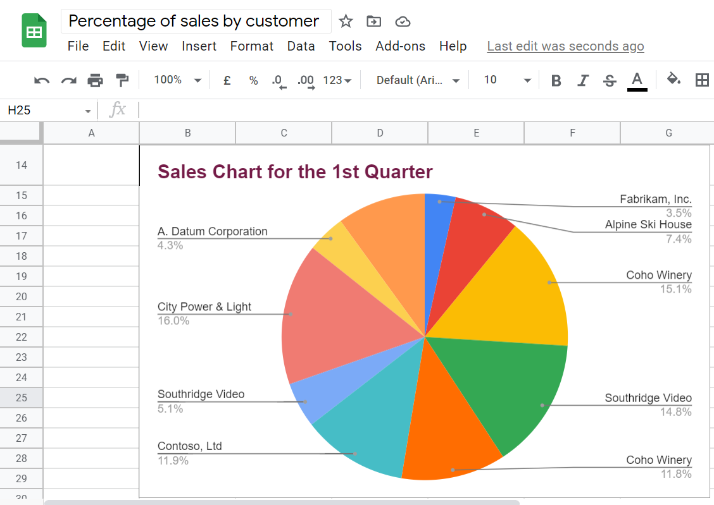
Task: Open the text color picker
Action: pos(637,80)
